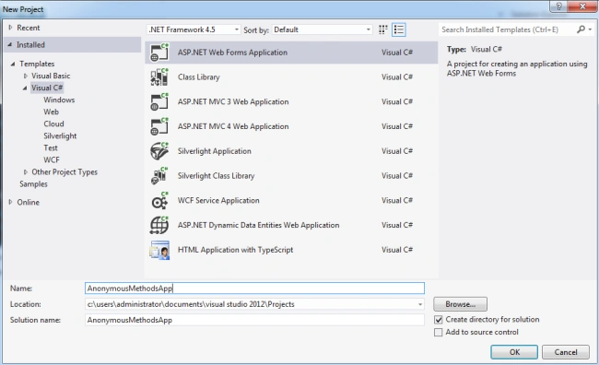Toggle Create directory for solution checkbox
This screenshot has width=599, height=365.
[438, 320]
